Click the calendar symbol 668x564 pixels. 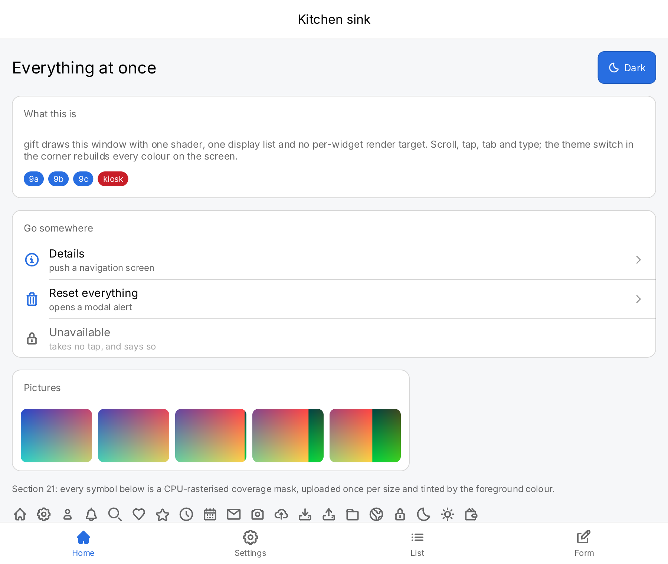210,514
